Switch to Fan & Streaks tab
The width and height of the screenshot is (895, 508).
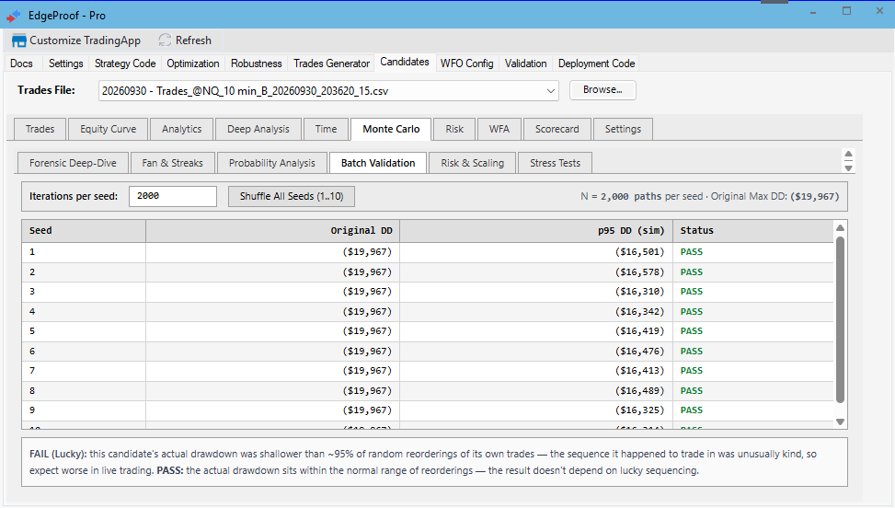click(172, 163)
